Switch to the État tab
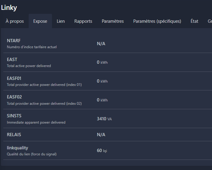 (x=194, y=21)
